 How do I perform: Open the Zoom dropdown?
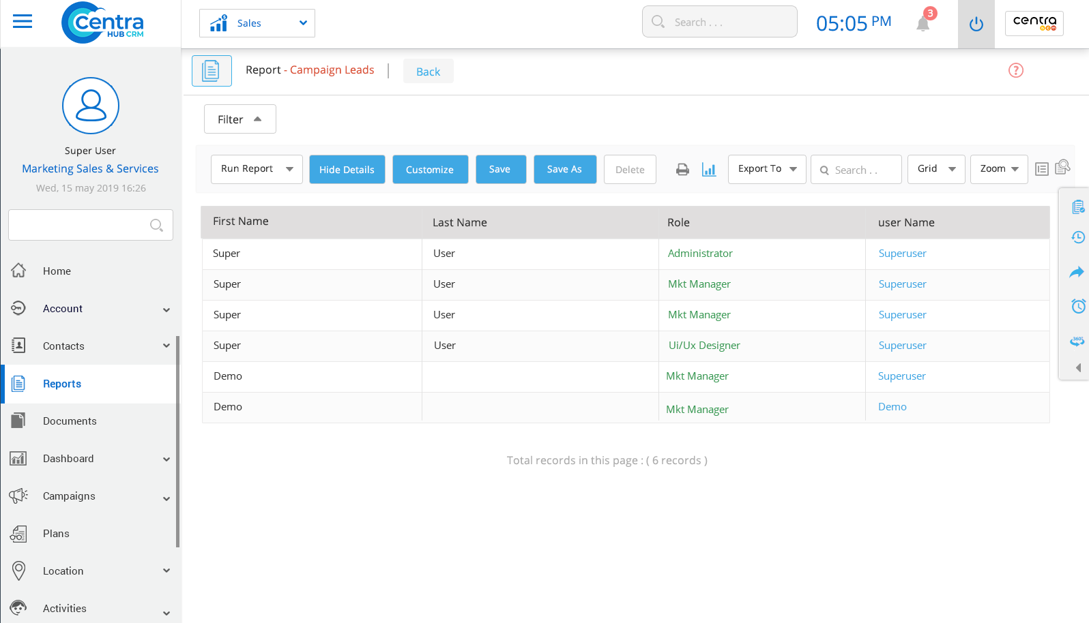click(x=999, y=169)
